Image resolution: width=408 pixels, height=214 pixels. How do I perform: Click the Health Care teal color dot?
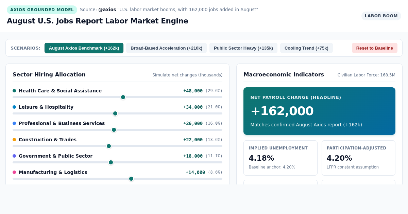(x=14, y=91)
